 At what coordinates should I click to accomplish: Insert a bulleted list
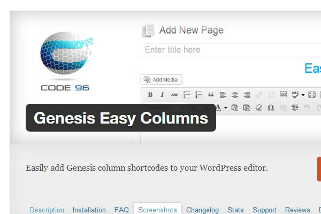pyautogui.click(x=187, y=95)
